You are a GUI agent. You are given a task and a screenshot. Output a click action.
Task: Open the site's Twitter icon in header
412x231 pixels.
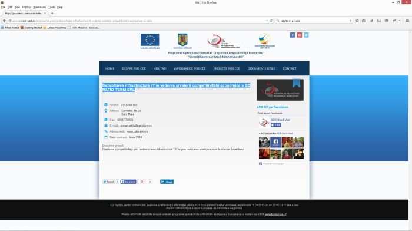coord(306,35)
